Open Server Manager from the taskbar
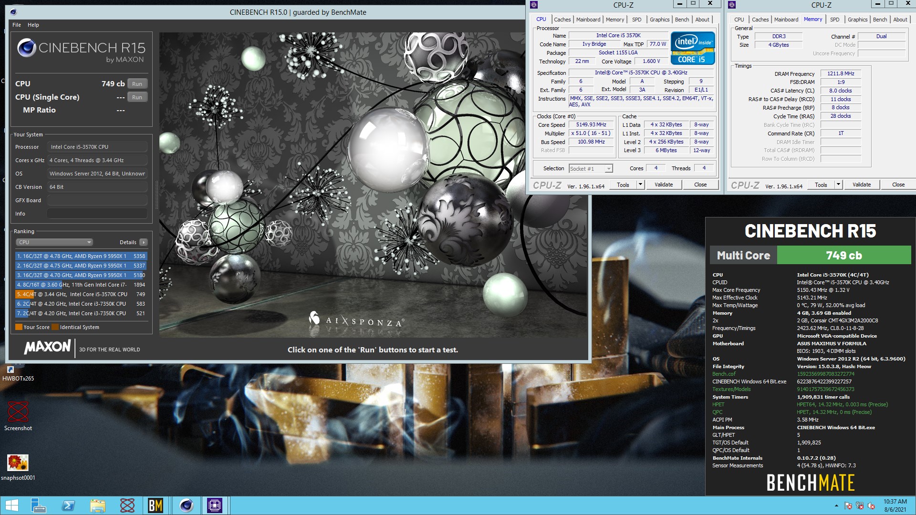 [x=38, y=505]
